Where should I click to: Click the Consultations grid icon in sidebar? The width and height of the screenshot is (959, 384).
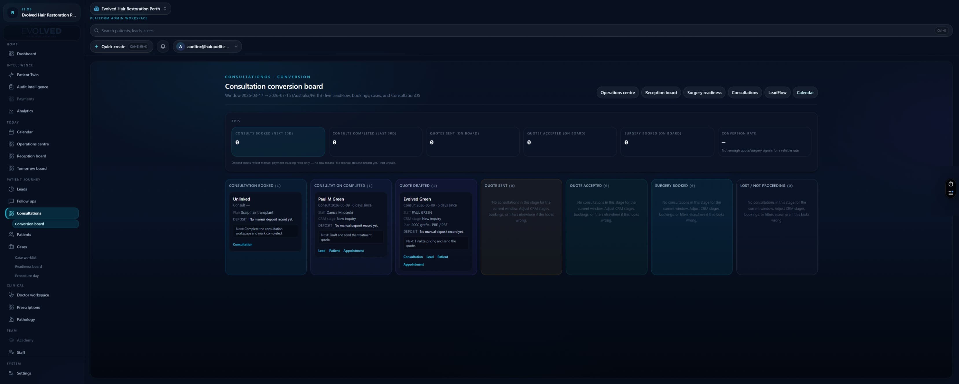click(11, 213)
